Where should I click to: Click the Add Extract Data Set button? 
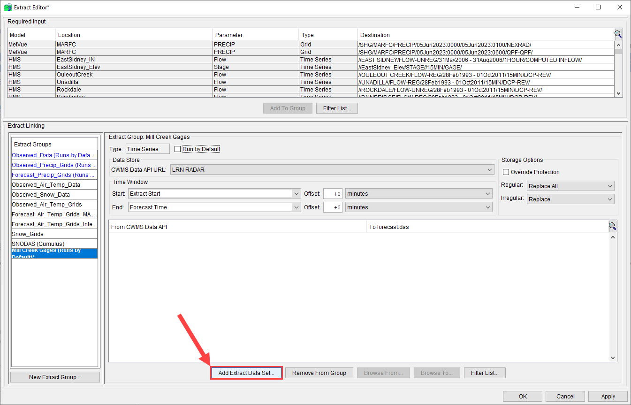246,373
